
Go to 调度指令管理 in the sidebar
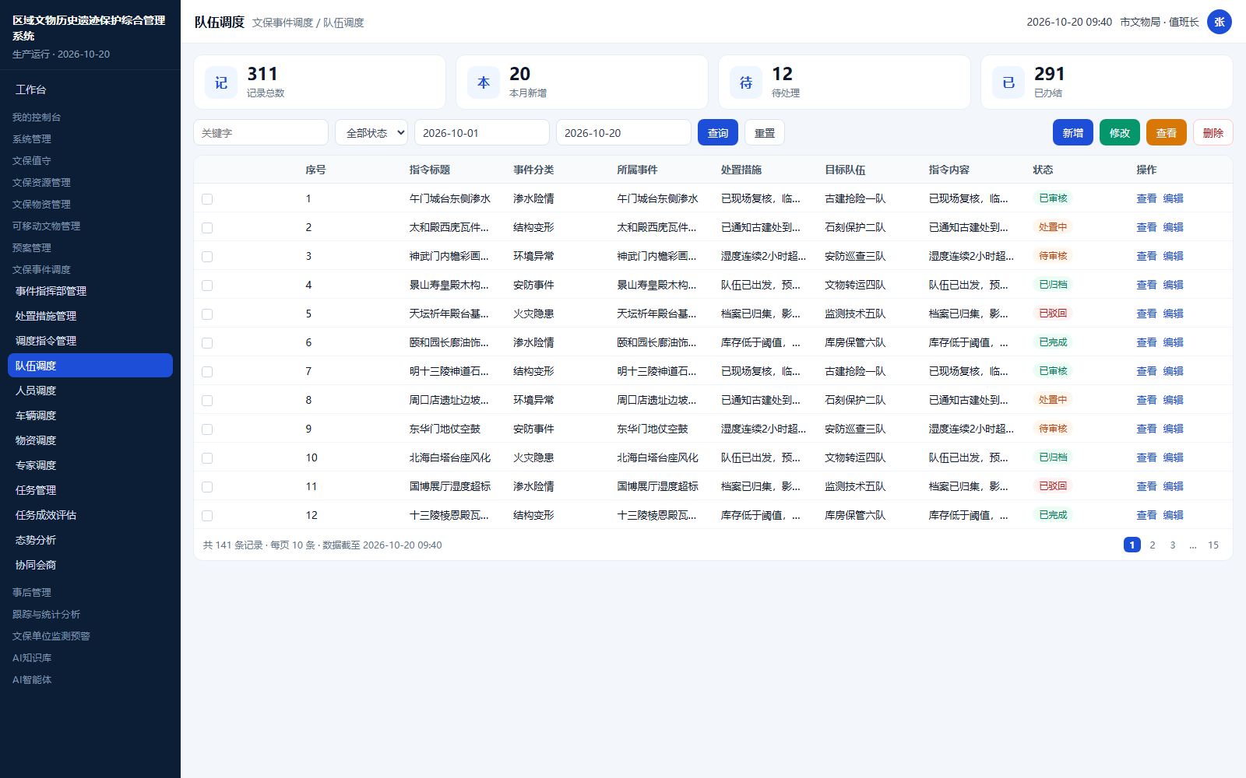point(90,341)
